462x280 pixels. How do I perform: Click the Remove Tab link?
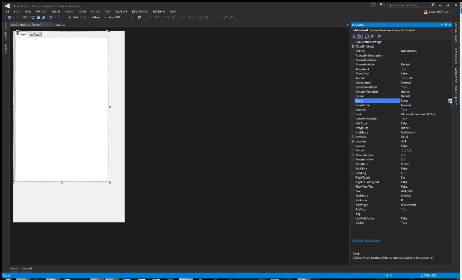[372, 240]
